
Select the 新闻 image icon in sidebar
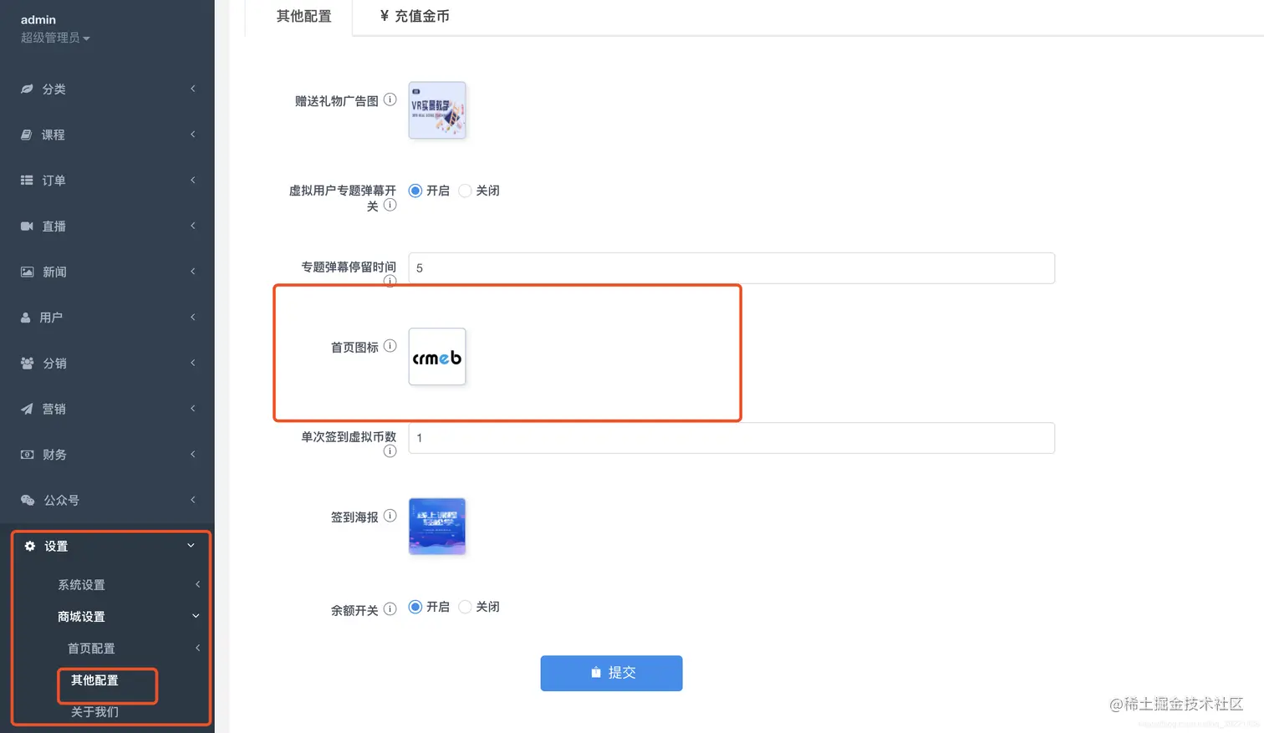(26, 271)
